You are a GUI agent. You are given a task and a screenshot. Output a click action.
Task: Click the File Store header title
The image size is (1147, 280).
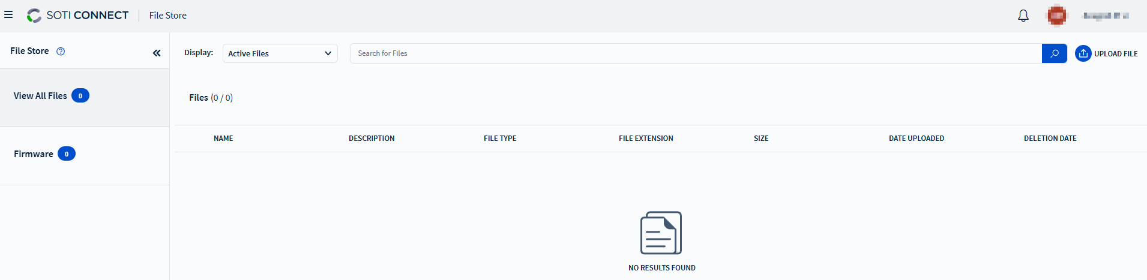(x=168, y=16)
